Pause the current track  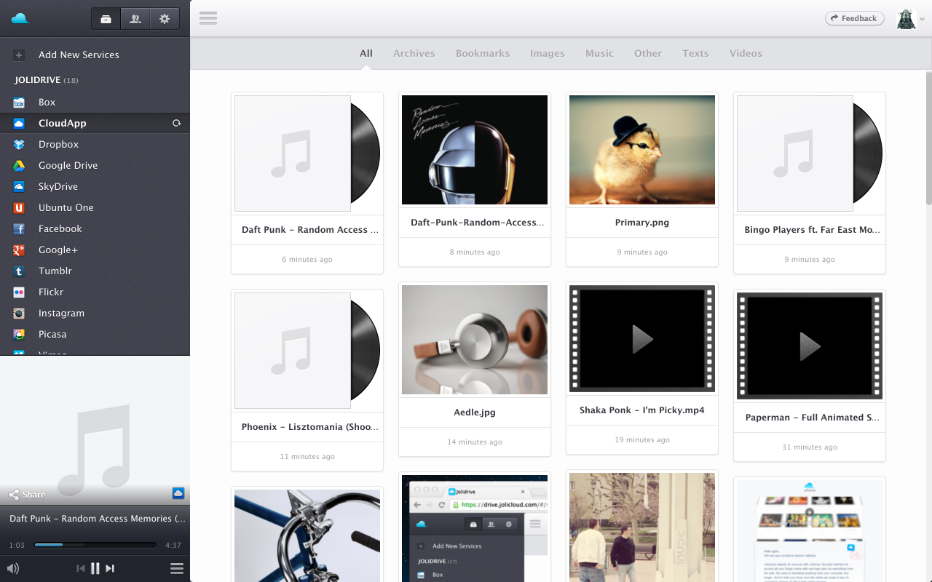[95, 568]
